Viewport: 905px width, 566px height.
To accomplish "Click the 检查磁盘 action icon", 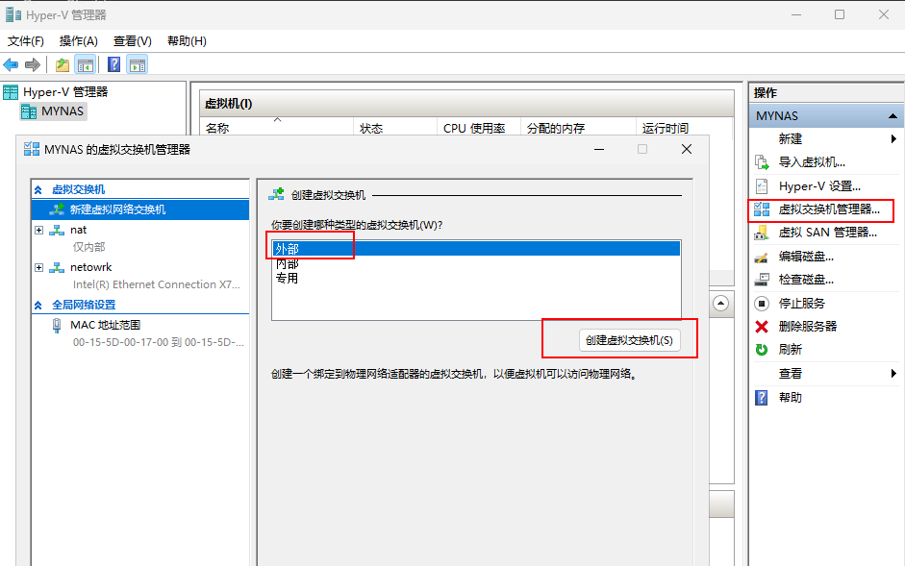I will [x=762, y=280].
